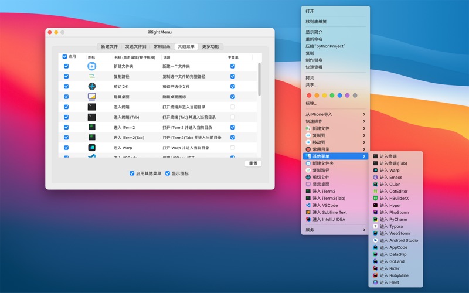Choose 标签... menu item

coord(335,104)
